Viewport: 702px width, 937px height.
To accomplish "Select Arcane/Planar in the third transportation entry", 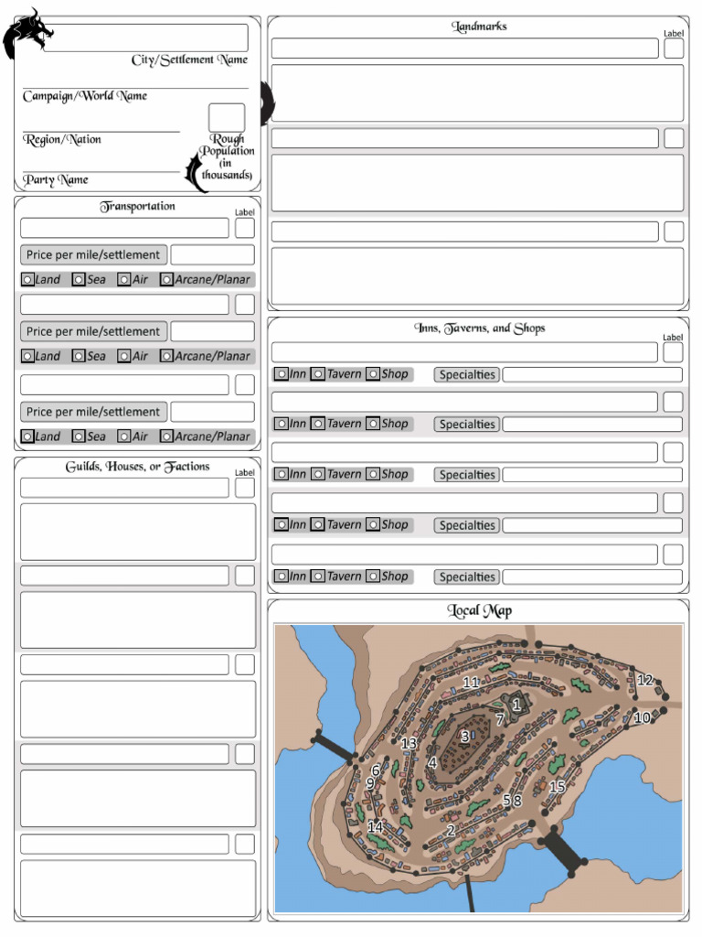I will click(x=166, y=437).
